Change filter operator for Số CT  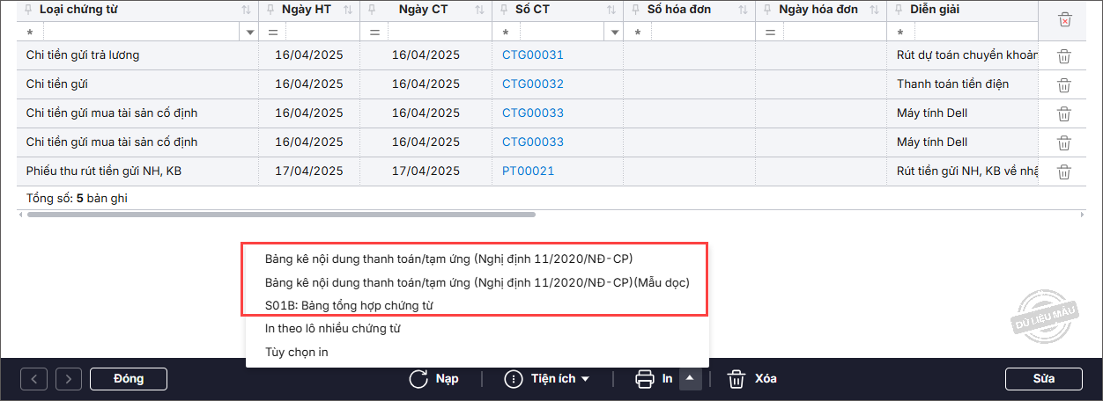(506, 33)
